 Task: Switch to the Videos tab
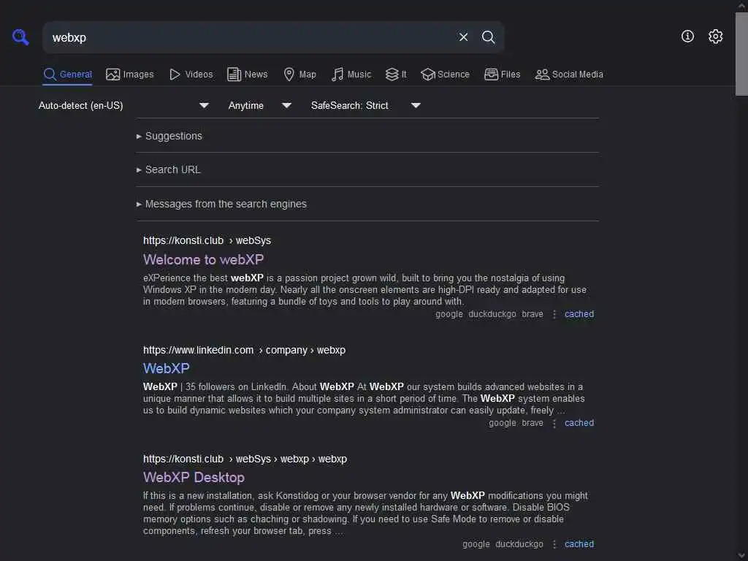tap(191, 75)
